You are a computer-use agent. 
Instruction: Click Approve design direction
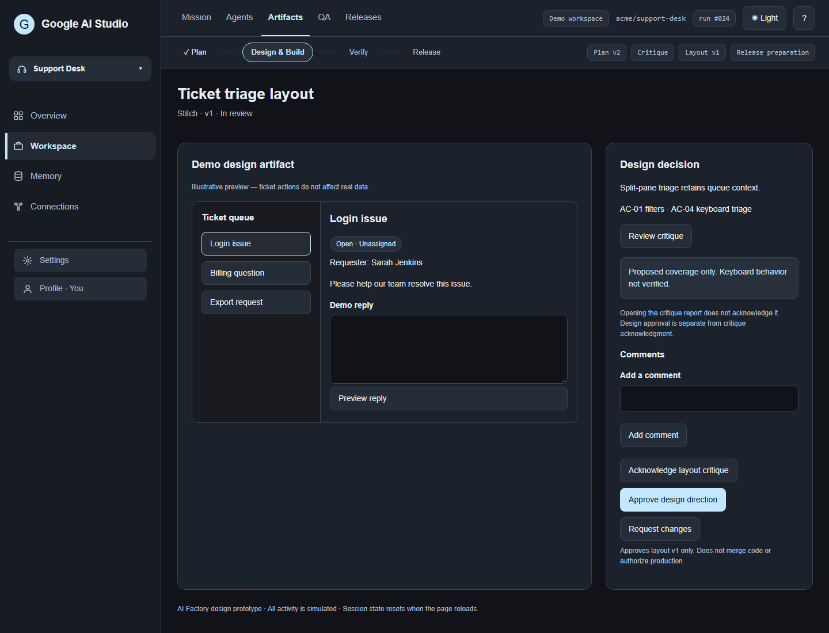pos(673,500)
